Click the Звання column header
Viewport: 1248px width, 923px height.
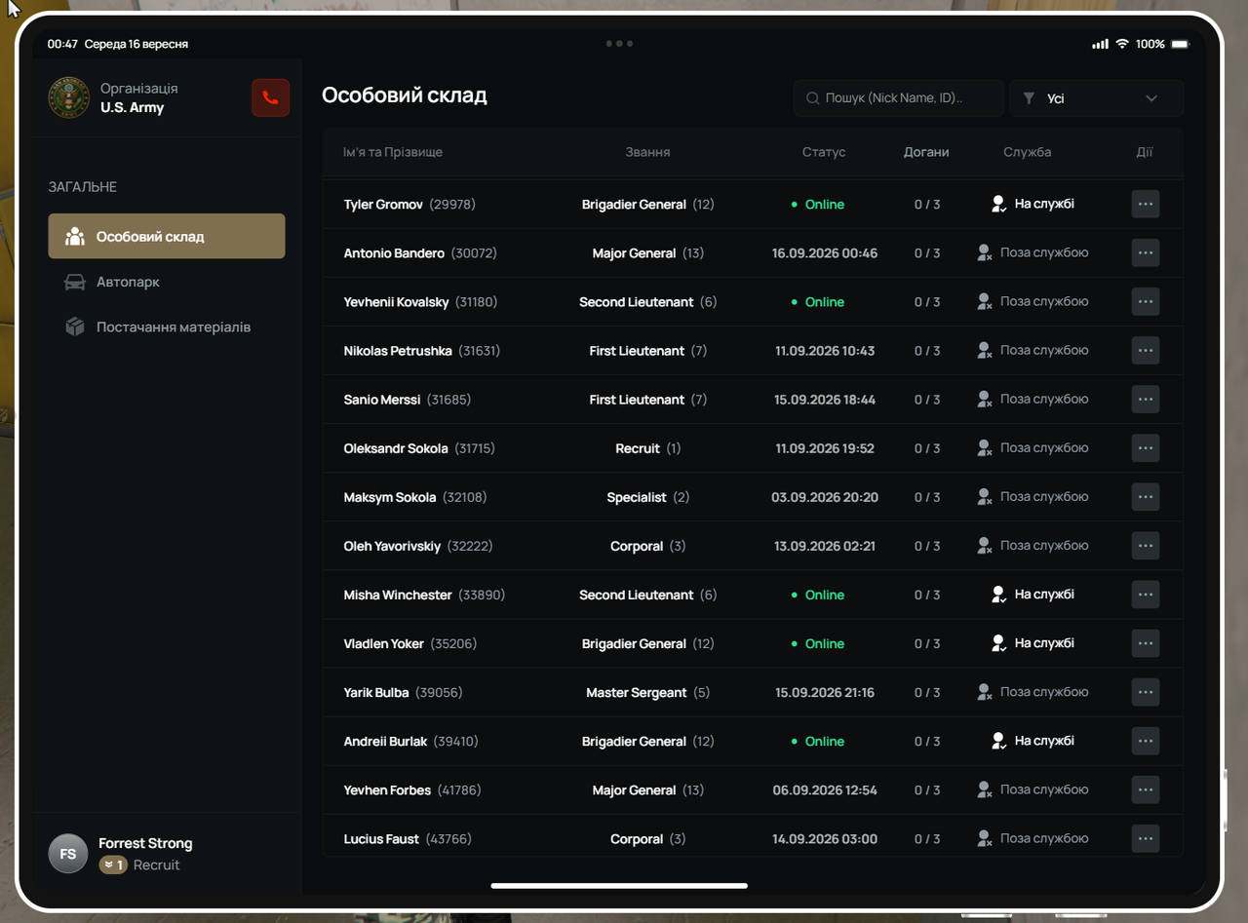pos(647,152)
